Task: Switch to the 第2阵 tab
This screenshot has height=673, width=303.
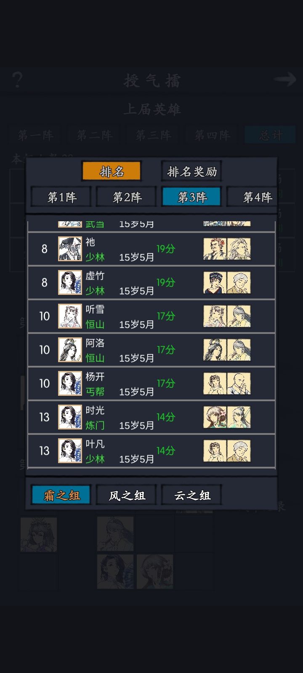Action: pyautogui.click(x=127, y=197)
